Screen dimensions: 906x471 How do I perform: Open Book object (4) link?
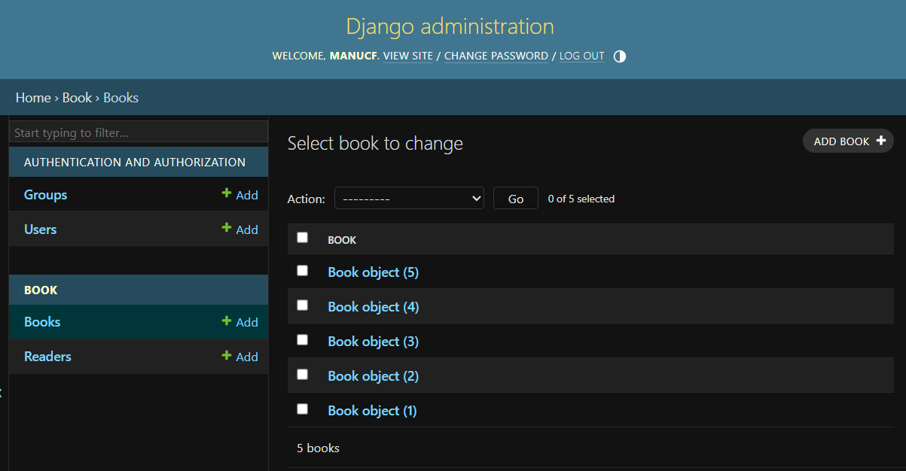373,307
